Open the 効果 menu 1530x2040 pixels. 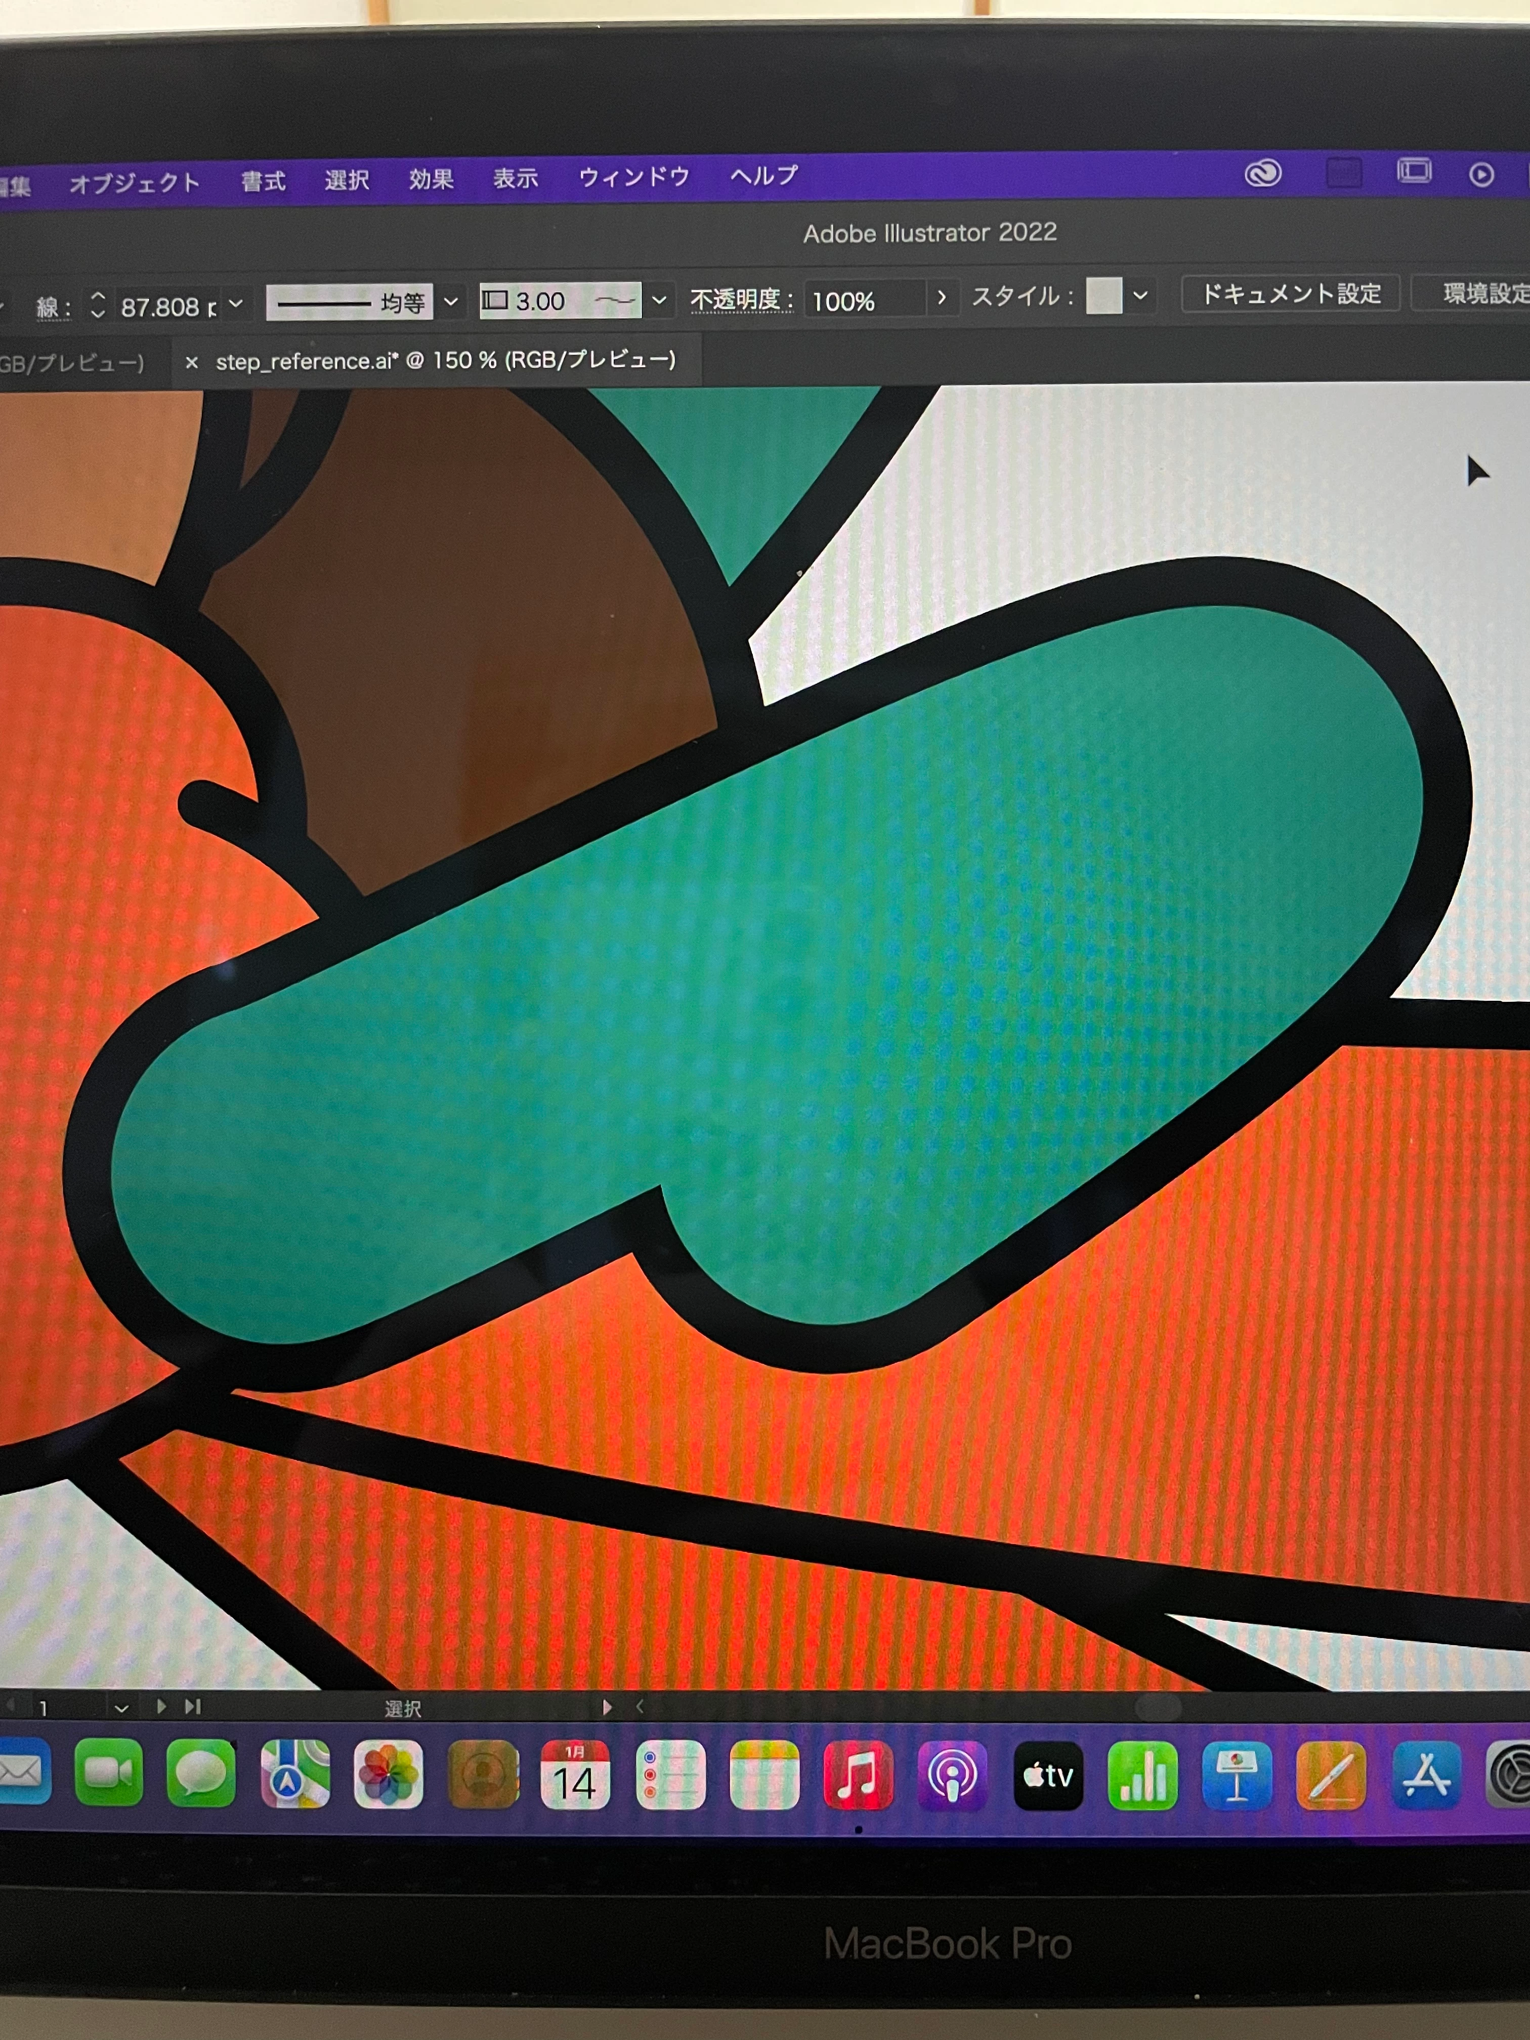point(431,179)
